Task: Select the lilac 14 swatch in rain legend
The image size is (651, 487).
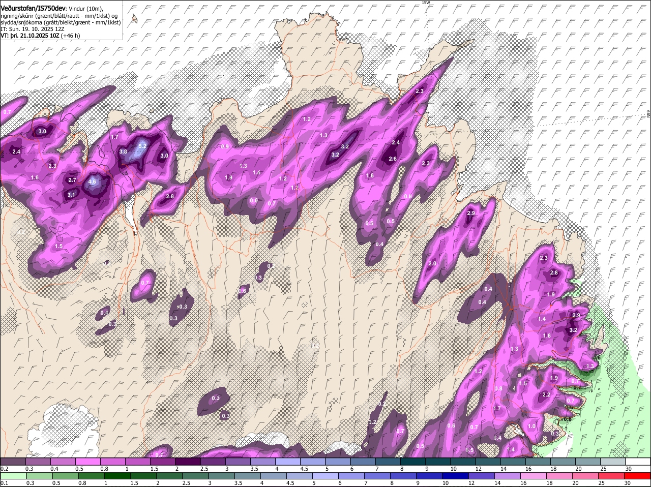Action: [x=508, y=476]
